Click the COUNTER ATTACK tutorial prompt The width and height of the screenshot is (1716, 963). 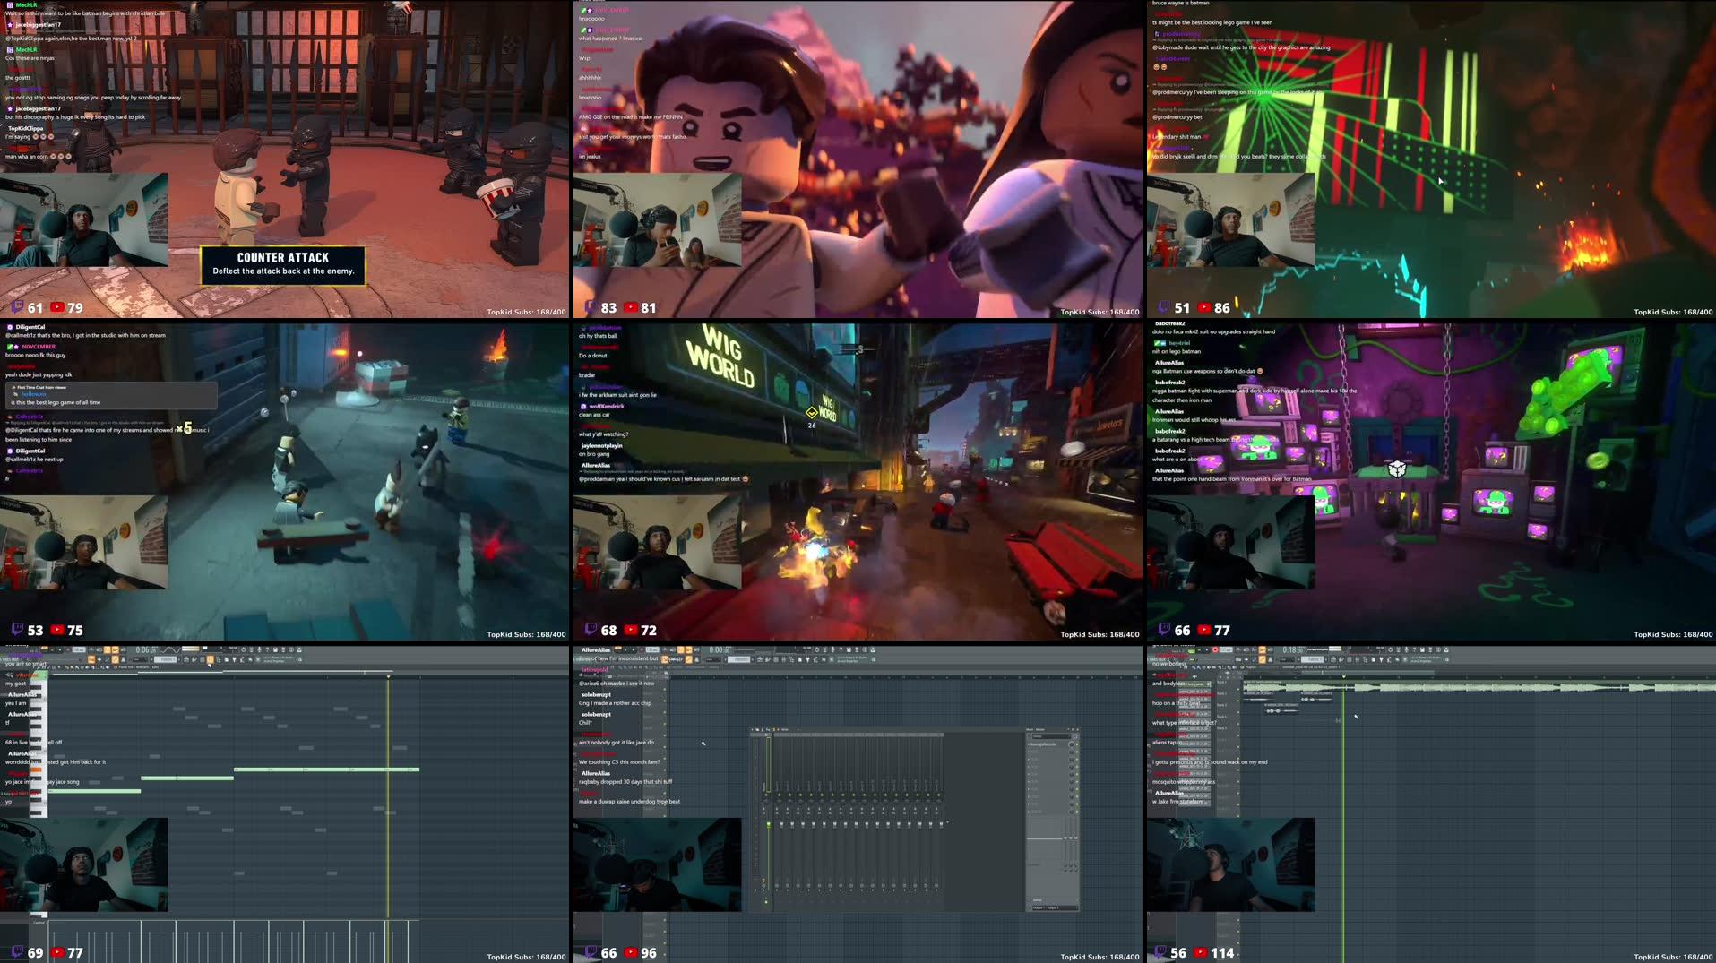tap(283, 264)
